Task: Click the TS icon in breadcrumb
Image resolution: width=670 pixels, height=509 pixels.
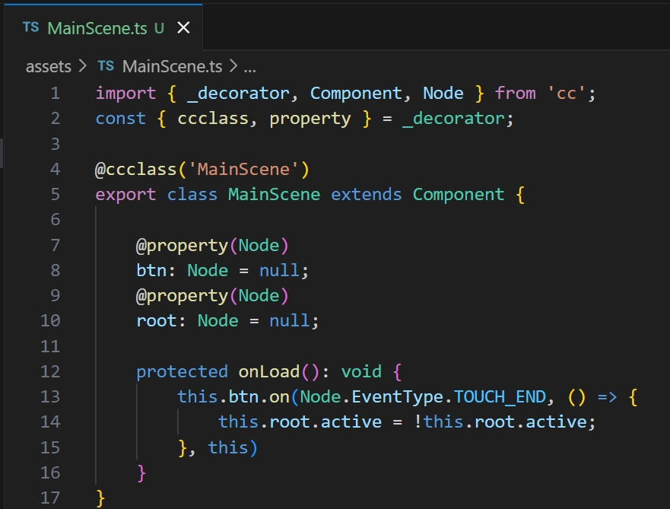Action: point(106,66)
